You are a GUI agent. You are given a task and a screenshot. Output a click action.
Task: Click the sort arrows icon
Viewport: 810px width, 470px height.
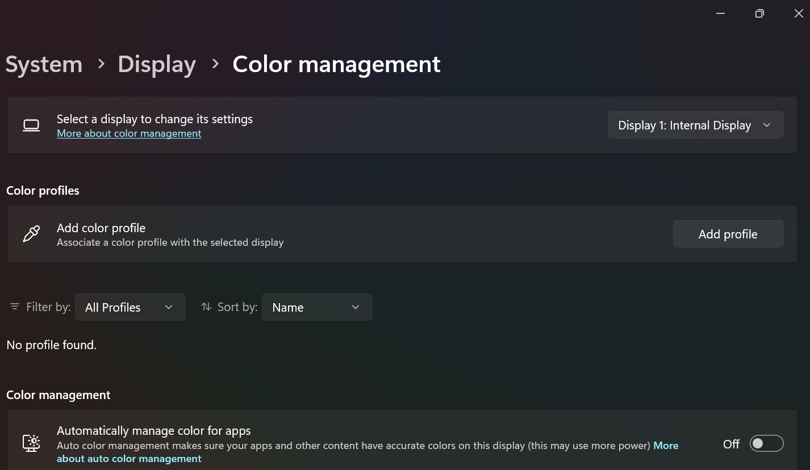pyautogui.click(x=206, y=307)
